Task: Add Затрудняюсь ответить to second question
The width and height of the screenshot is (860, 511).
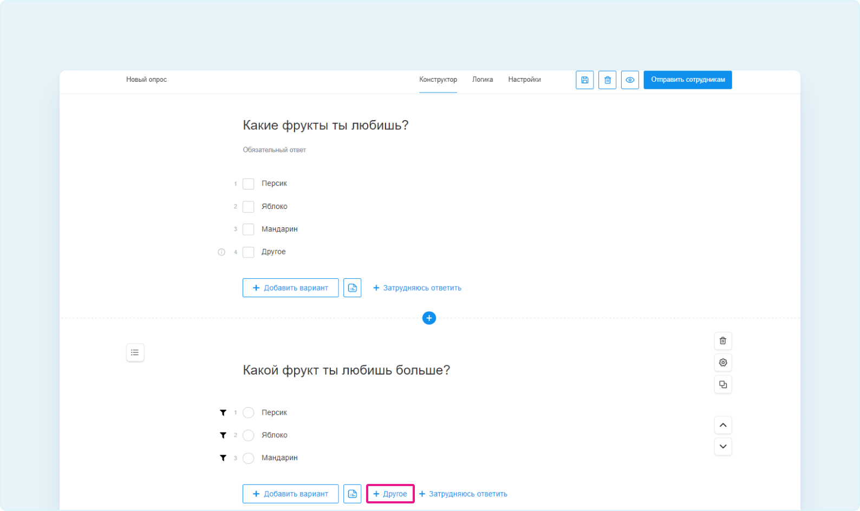Action: point(463,494)
